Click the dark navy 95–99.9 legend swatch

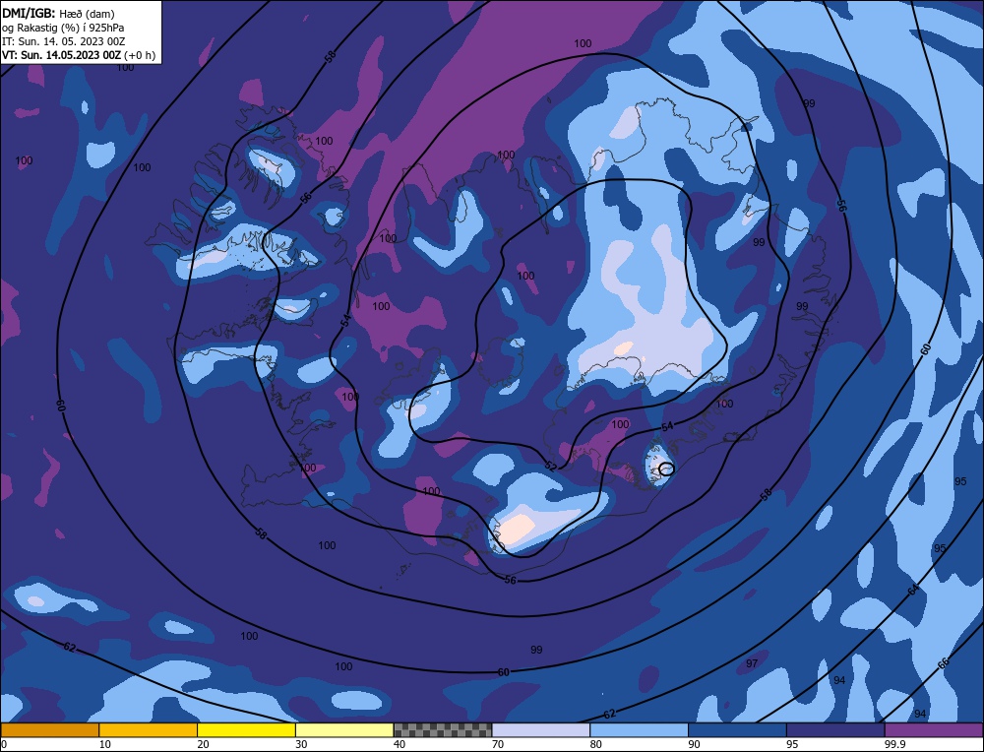(835, 730)
